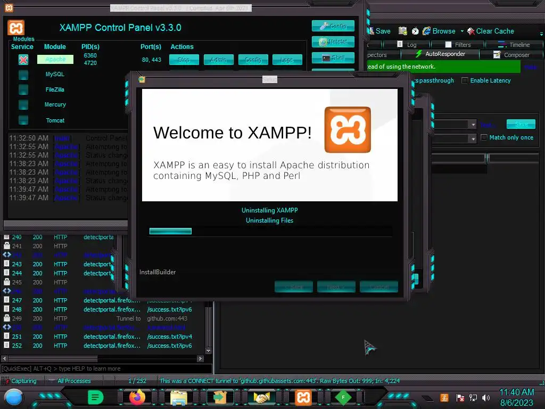Click the Help link beside the green banner
The image size is (545, 409).
click(x=531, y=67)
